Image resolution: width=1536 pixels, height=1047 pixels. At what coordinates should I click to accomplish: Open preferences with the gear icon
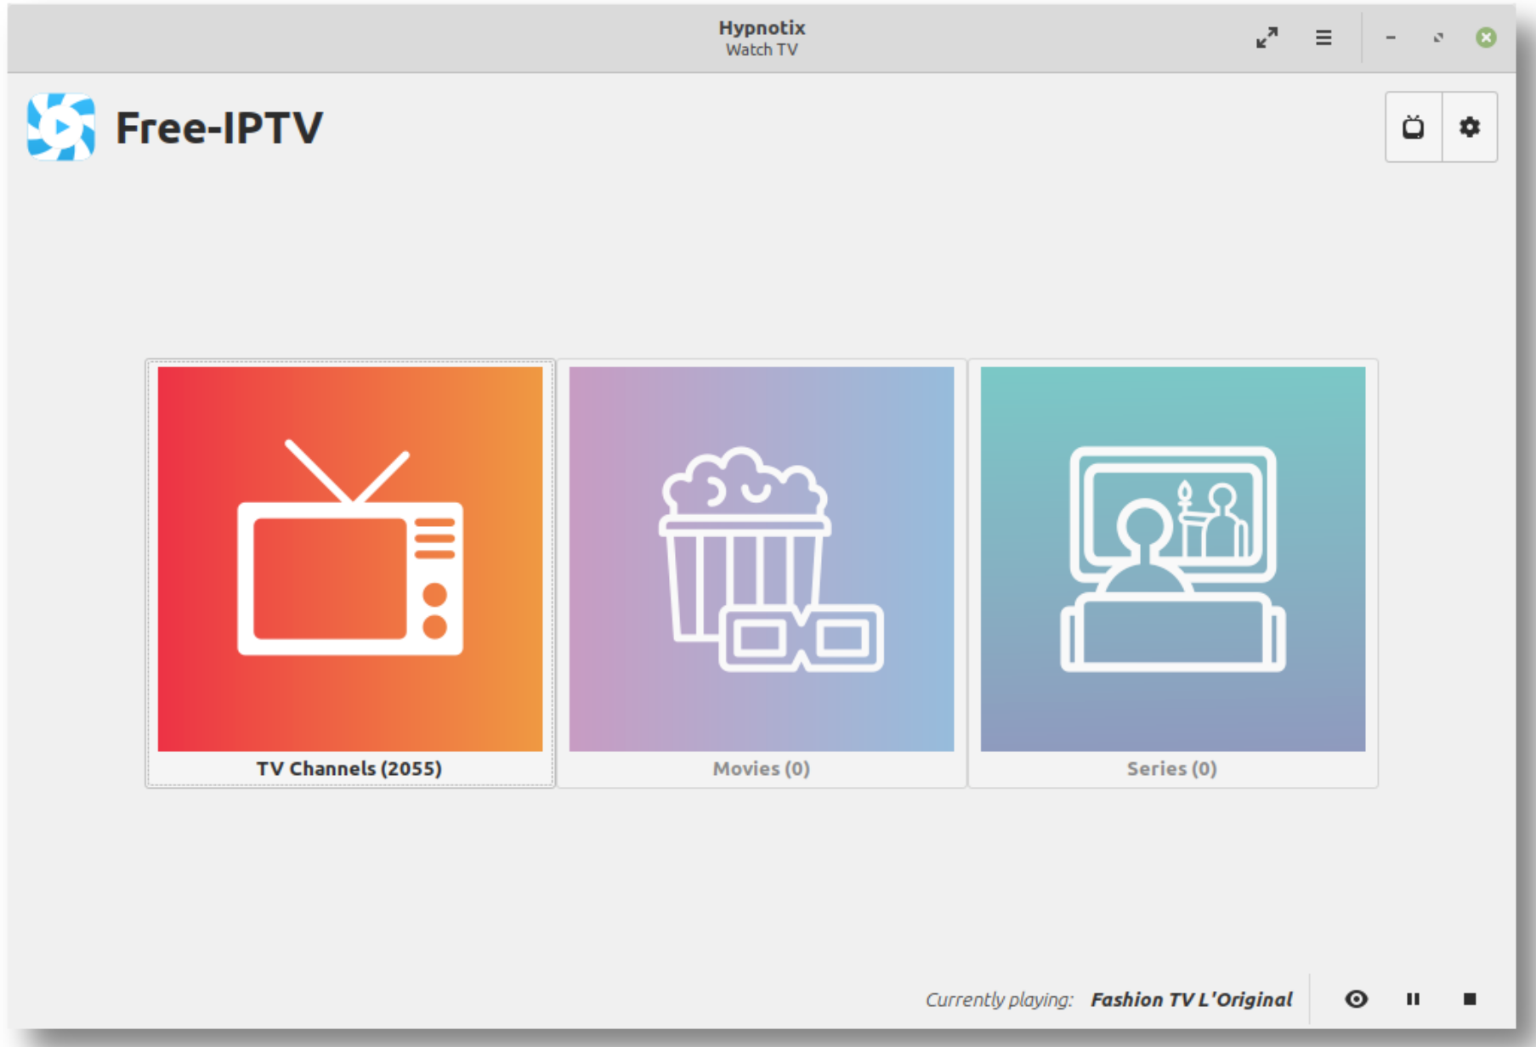(x=1470, y=127)
